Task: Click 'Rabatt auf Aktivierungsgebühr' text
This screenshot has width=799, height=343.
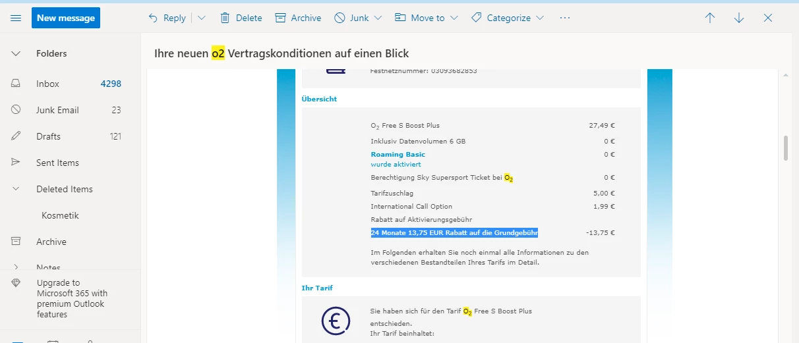Action: coord(421,219)
